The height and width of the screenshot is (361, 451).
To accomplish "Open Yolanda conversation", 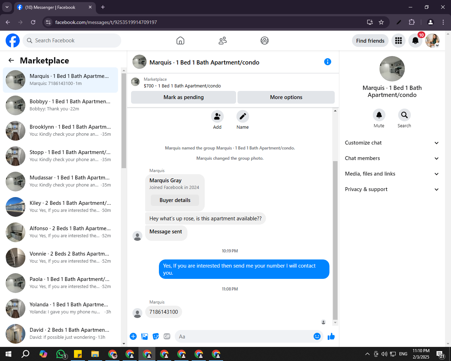I will [x=61, y=308].
